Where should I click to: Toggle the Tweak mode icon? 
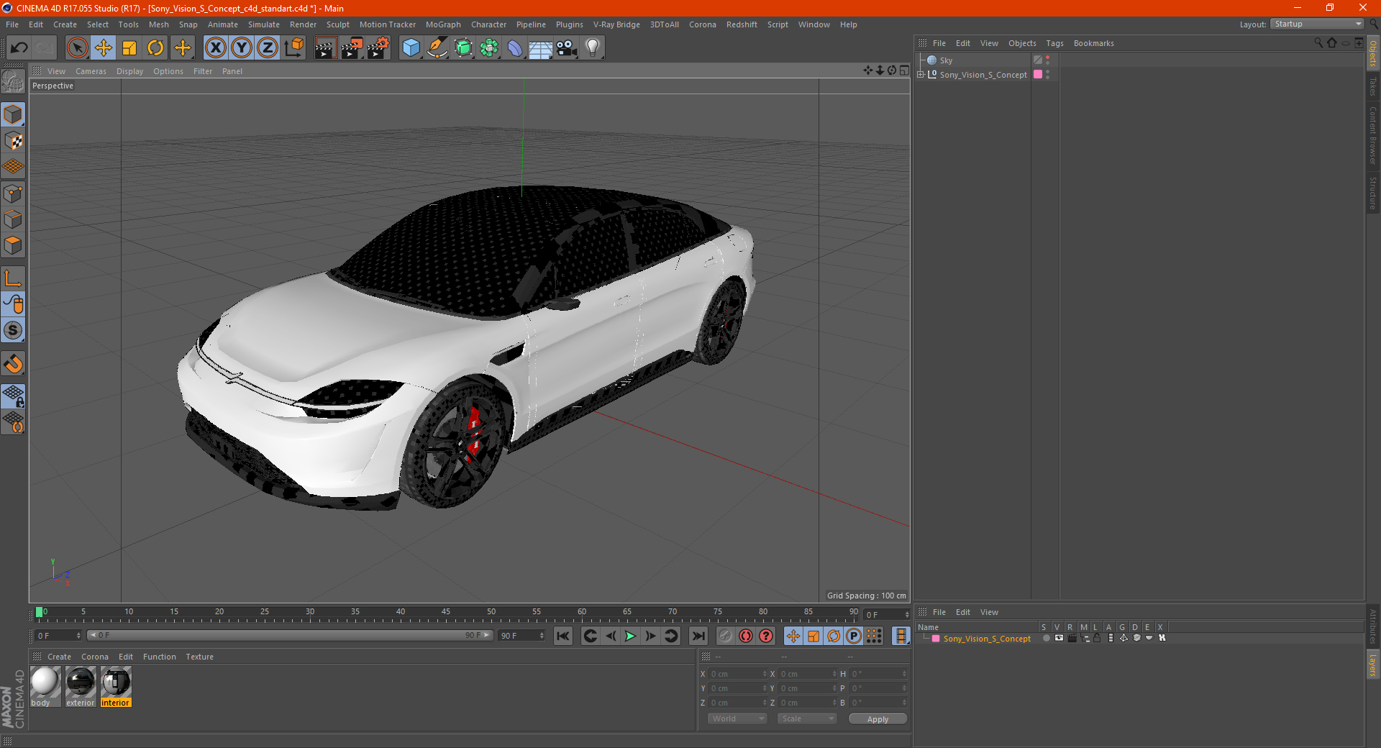(13, 304)
